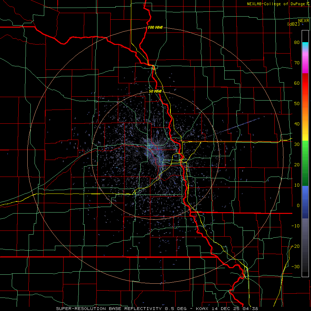The width and height of the screenshot is (311, 311).
Task: Click the 40 value on the dBZ scale
Action: [297, 124]
